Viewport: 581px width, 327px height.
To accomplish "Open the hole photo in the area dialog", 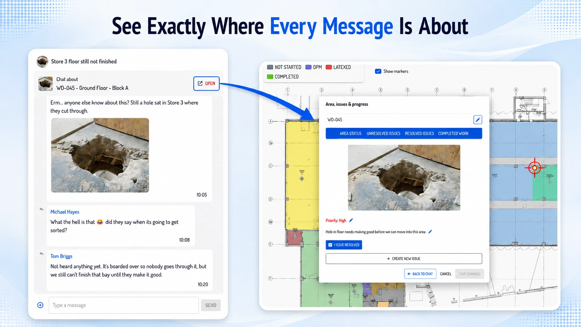I will [x=404, y=178].
